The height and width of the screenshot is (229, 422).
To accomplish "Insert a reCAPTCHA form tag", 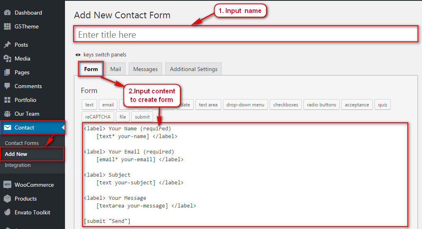I will point(97,117).
